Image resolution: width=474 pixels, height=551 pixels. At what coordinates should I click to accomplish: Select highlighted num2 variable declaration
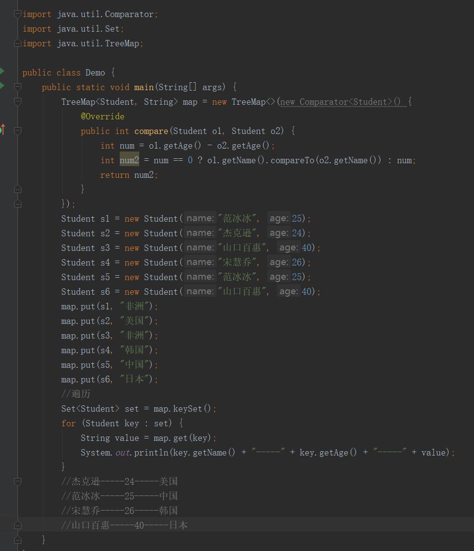click(129, 160)
